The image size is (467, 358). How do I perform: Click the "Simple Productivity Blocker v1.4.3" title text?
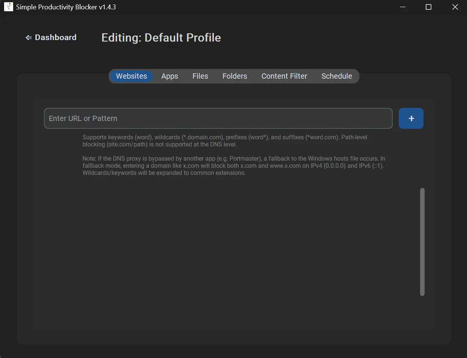[x=66, y=7]
